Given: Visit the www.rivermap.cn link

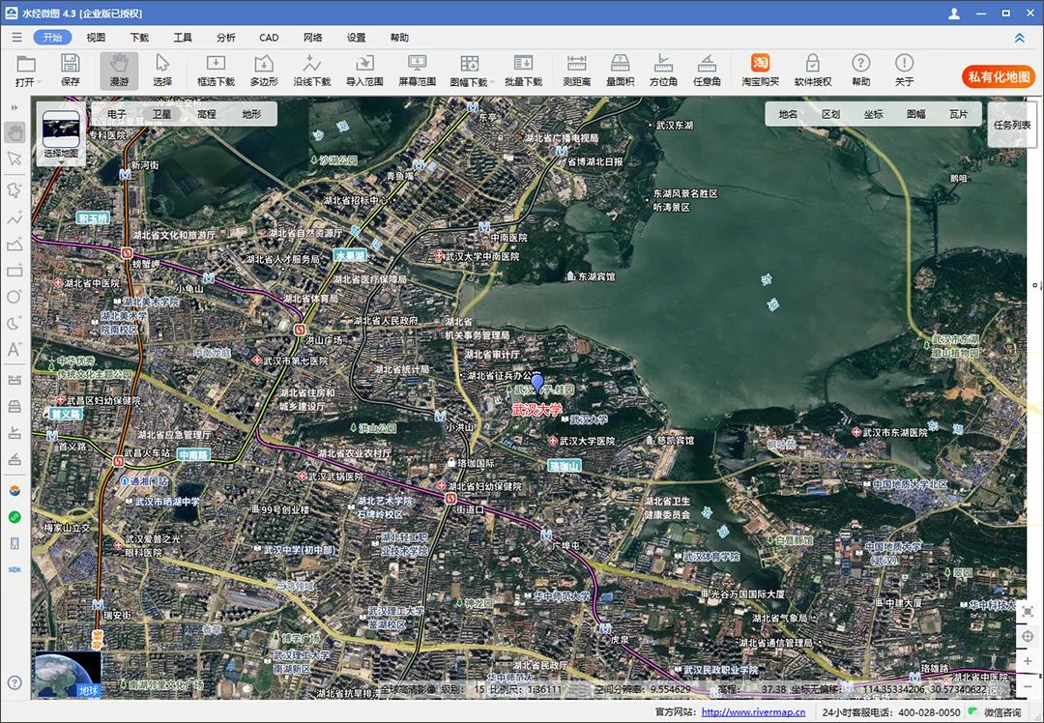Looking at the screenshot, I should pyautogui.click(x=753, y=711).
